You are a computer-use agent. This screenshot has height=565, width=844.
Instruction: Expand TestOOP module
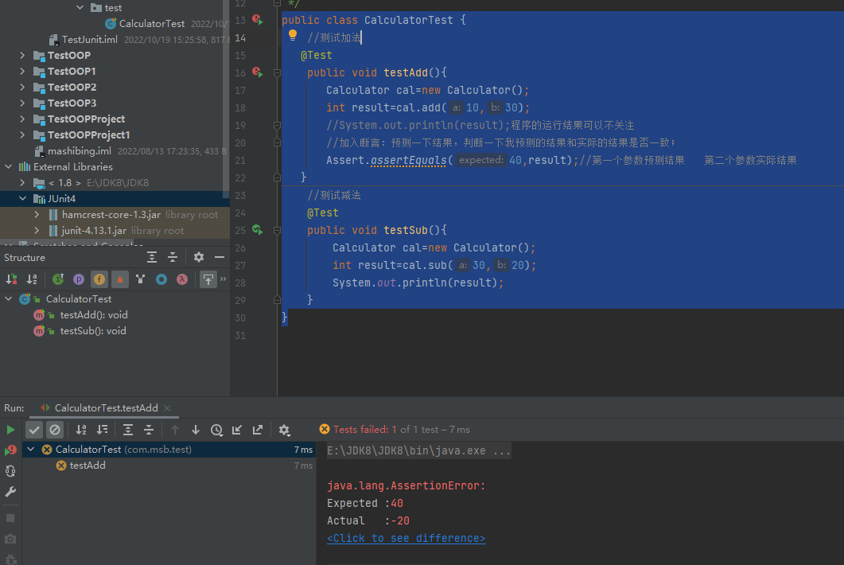coord(22,55)
